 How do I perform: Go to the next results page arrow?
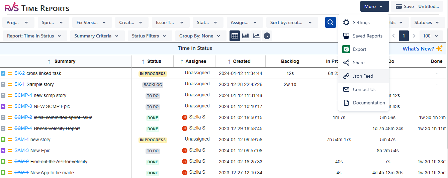(414, 36)
